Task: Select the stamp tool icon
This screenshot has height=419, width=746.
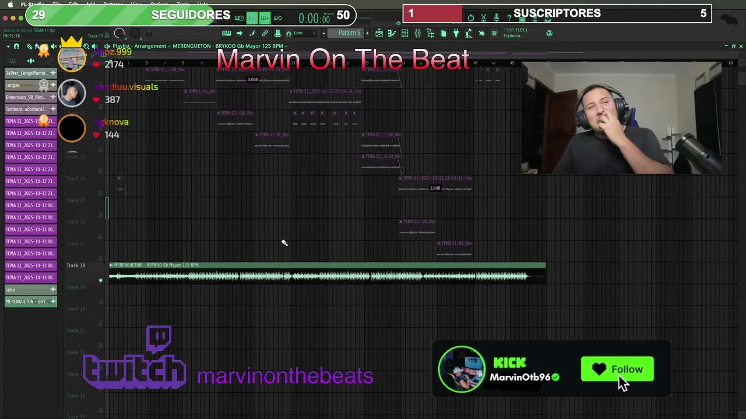Action: (277, 33)
